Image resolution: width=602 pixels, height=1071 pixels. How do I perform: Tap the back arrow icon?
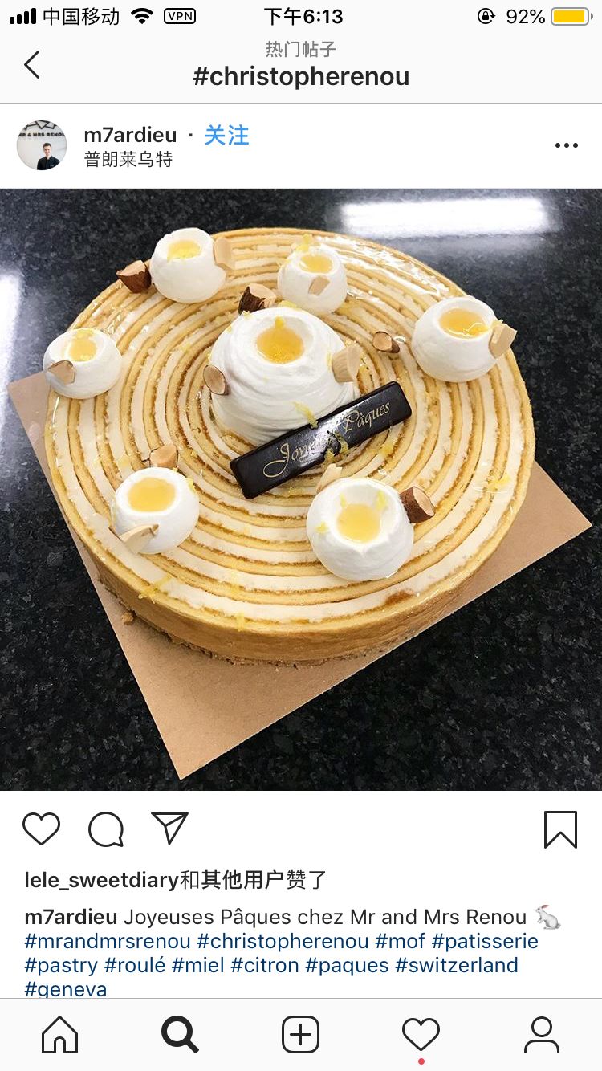point(32,64)
